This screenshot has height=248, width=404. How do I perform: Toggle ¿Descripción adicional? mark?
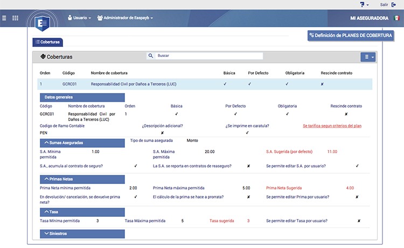162,133
